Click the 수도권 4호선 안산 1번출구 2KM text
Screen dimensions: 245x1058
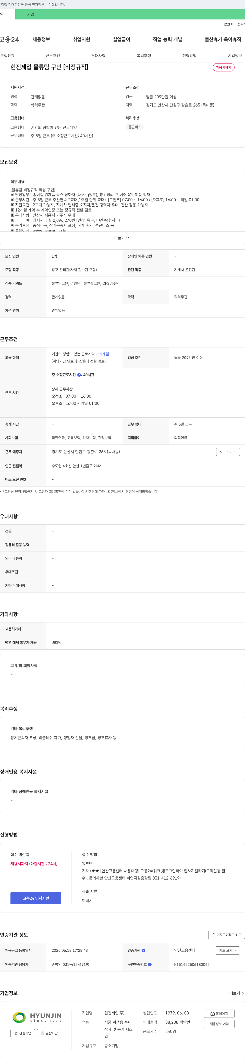click(76, 466)
